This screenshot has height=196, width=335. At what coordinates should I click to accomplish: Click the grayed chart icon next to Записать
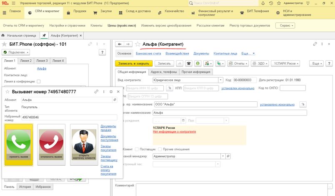click(180, 64)
